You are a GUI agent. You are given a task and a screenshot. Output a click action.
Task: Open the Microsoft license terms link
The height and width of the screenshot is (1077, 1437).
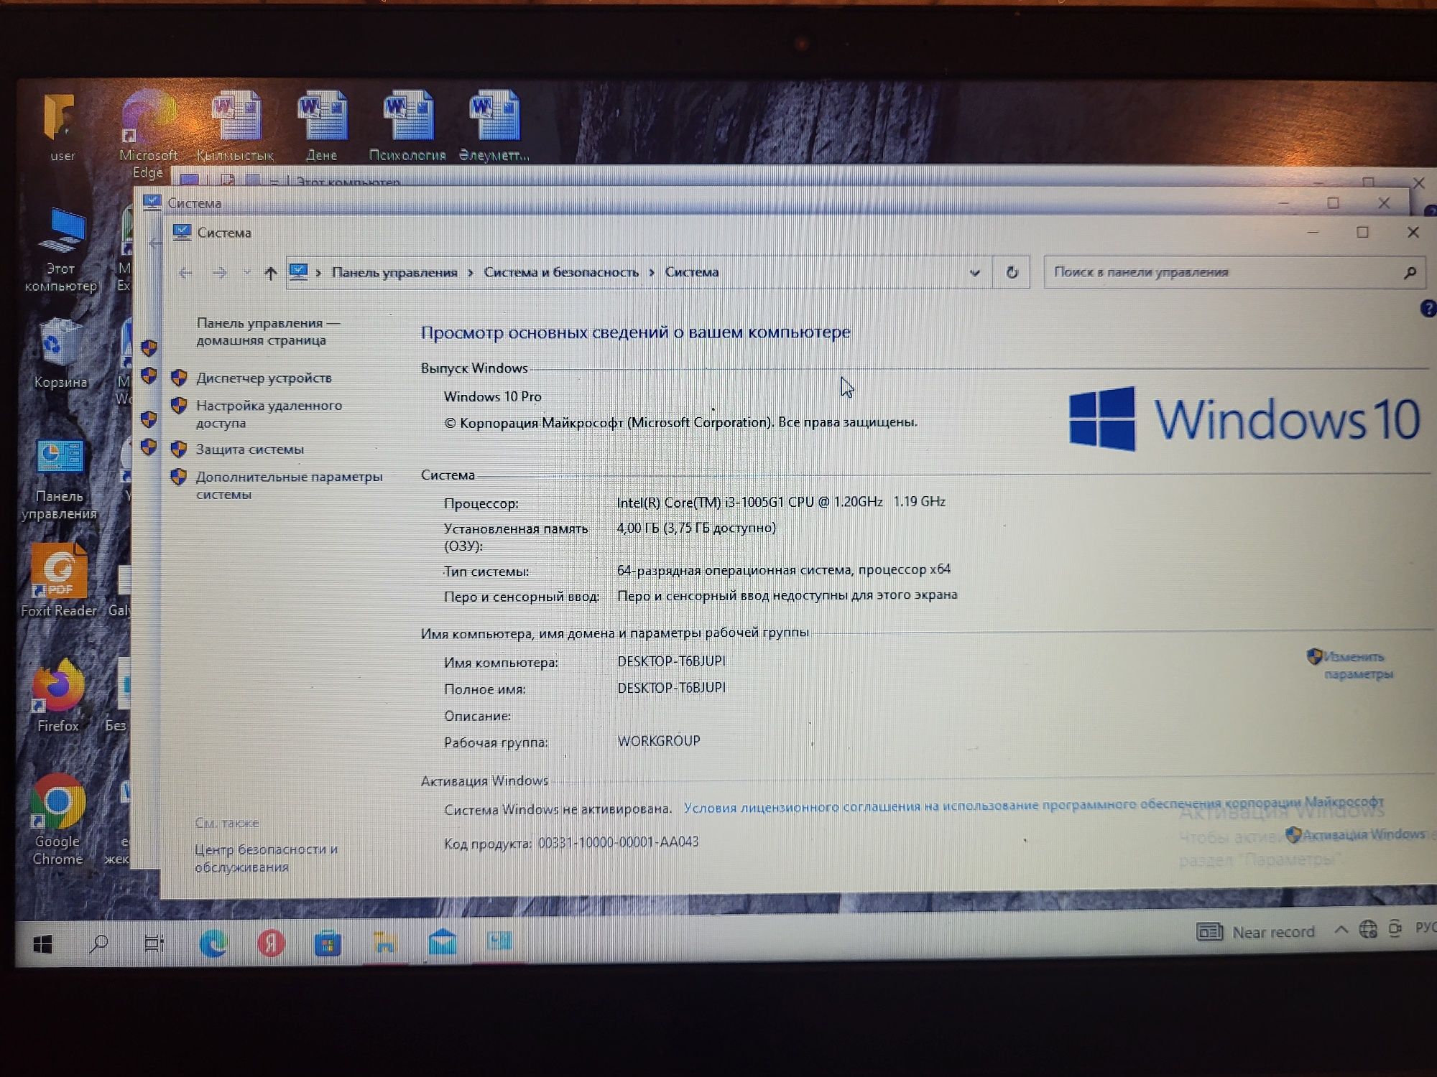click(x=1033, y=805)
